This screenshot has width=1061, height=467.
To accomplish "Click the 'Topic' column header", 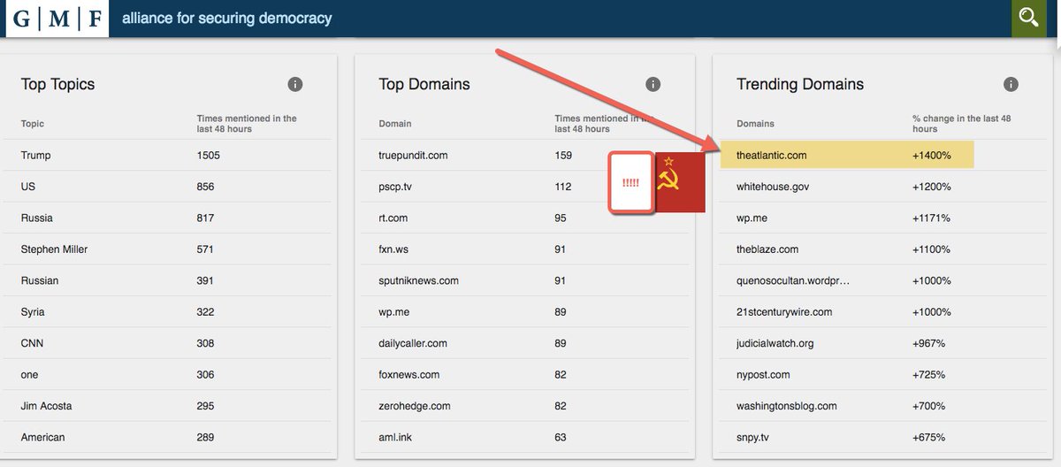I will click(33, 124).
